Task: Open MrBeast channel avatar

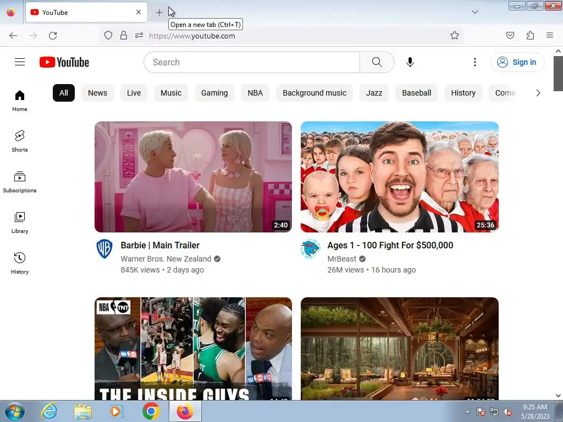Action: [x=310, y=249]
